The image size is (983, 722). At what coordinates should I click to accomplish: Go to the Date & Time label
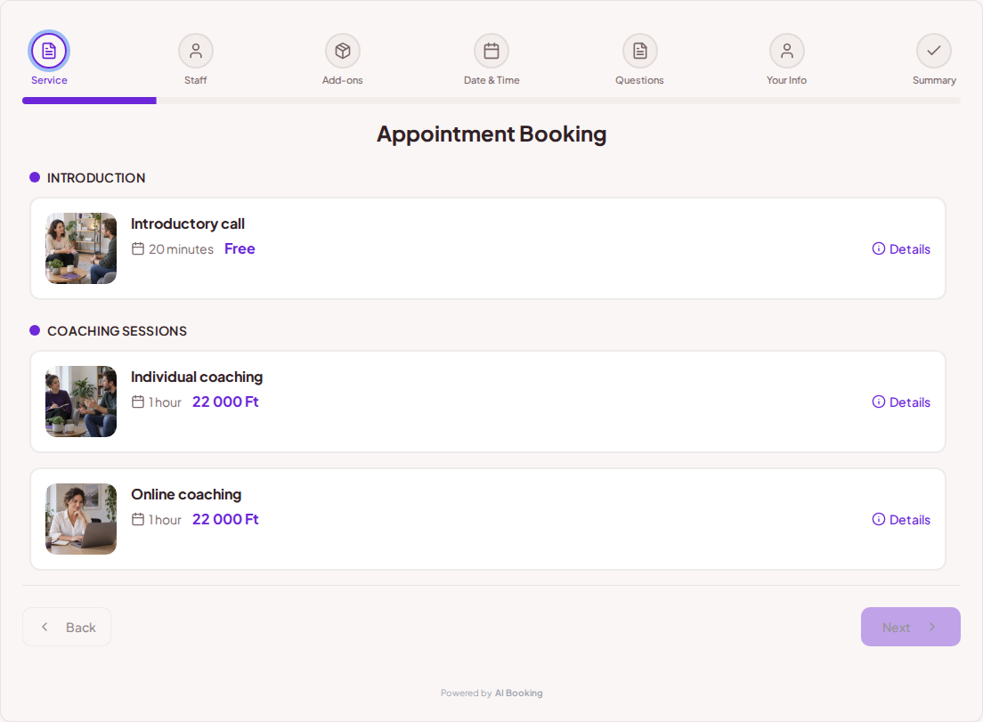[491, 80]
